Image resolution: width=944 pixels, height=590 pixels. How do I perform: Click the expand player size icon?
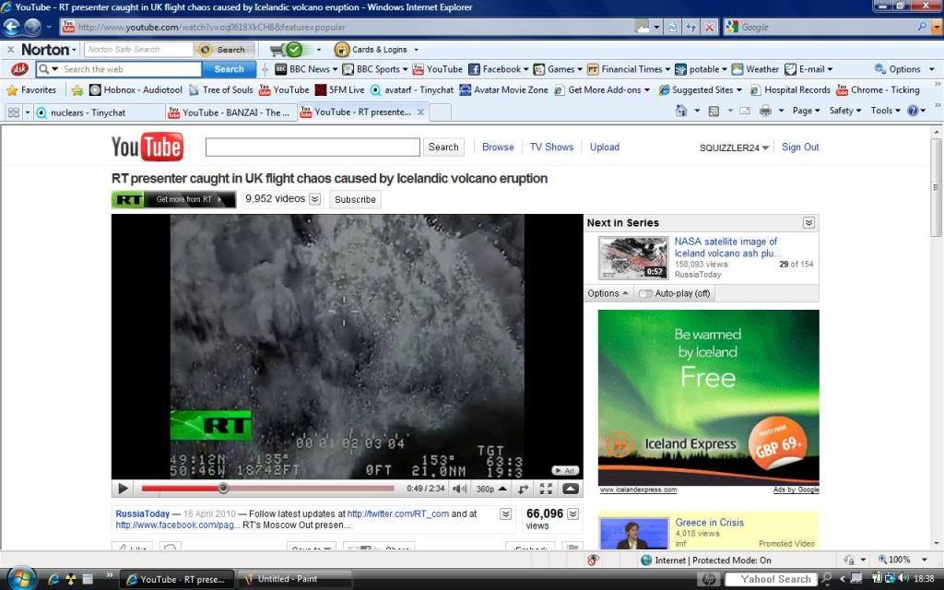point(570,489)
